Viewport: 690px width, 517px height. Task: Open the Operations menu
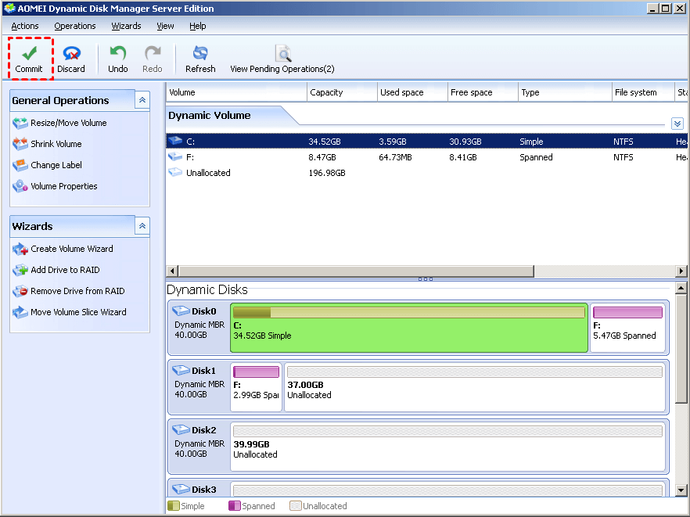pos(75,26)
